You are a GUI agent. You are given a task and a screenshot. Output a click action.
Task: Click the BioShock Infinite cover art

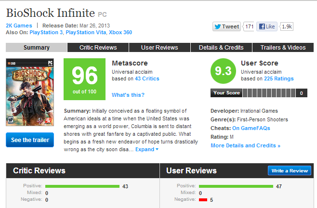click(30, 92)
